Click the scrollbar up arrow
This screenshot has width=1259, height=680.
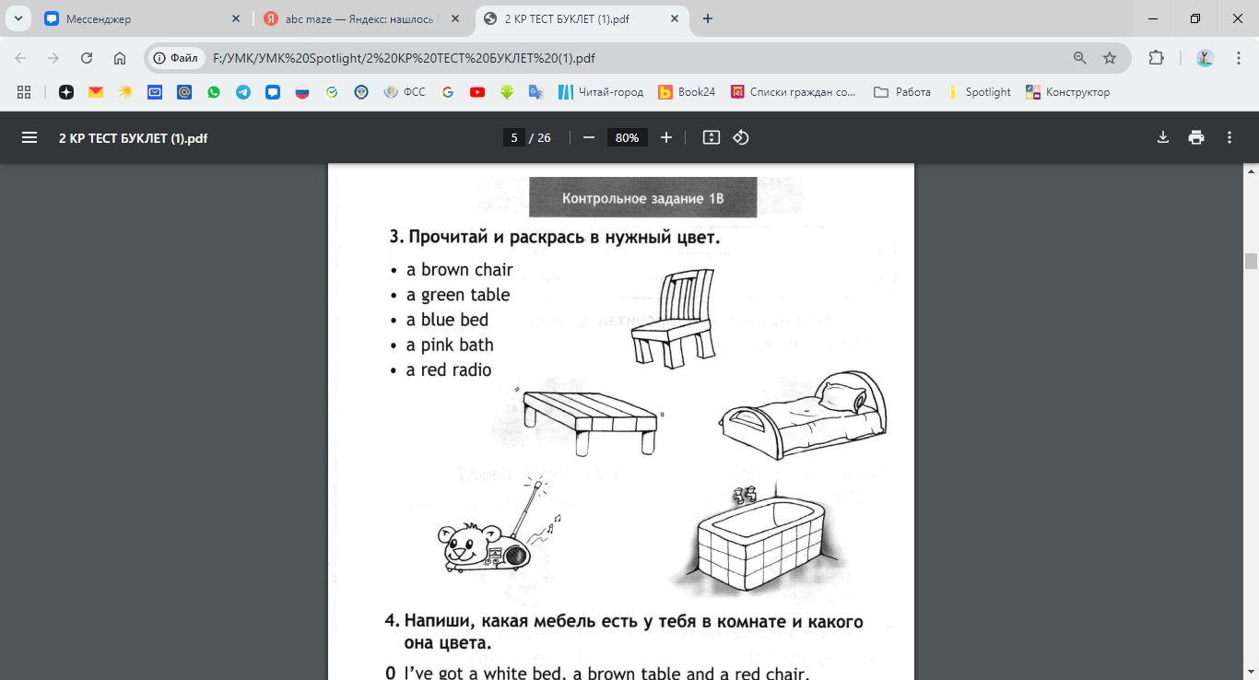(1251, 171)
